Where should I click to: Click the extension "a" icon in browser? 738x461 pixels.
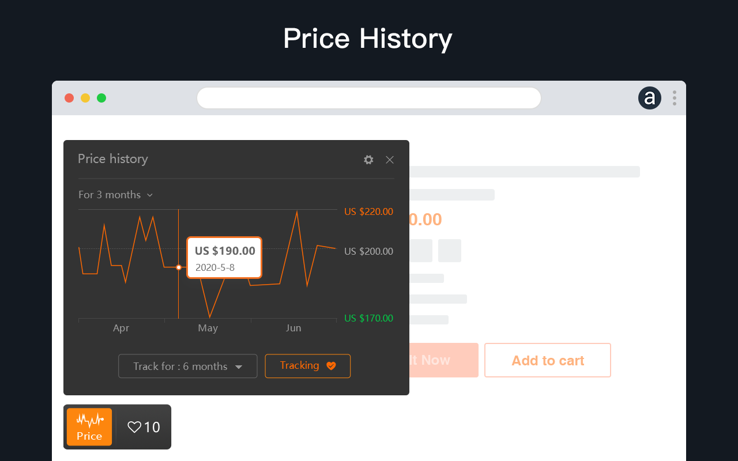tap(650, 98)
